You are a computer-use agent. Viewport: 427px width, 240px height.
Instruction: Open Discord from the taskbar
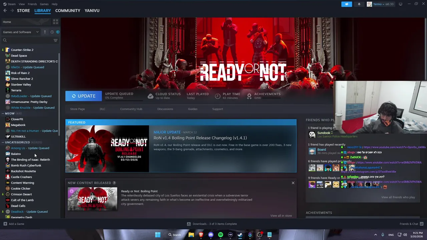pos(210,235)
